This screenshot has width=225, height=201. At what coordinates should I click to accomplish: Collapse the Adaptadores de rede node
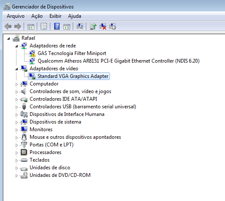point(16,46)
